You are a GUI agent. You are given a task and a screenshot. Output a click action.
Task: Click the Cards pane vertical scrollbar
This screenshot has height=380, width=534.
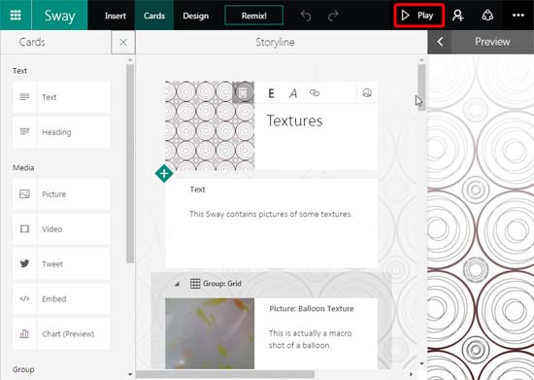tap(130, 164)
